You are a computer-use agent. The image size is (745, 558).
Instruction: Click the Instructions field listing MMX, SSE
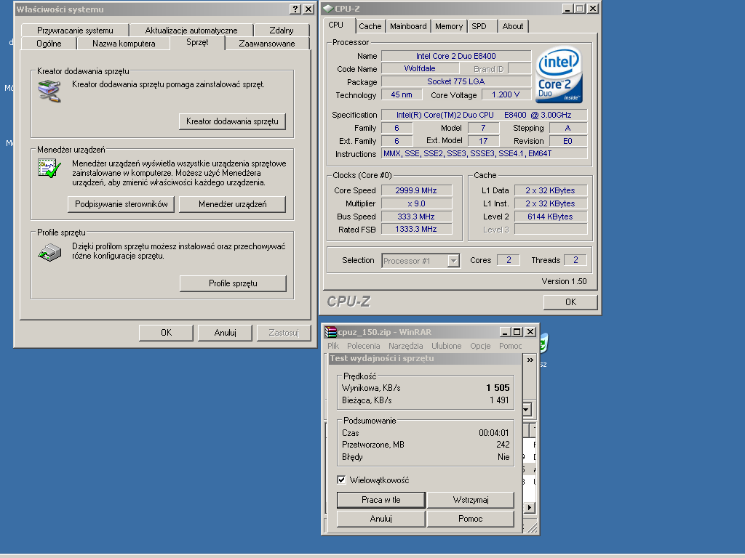click(x=485, y=154)
